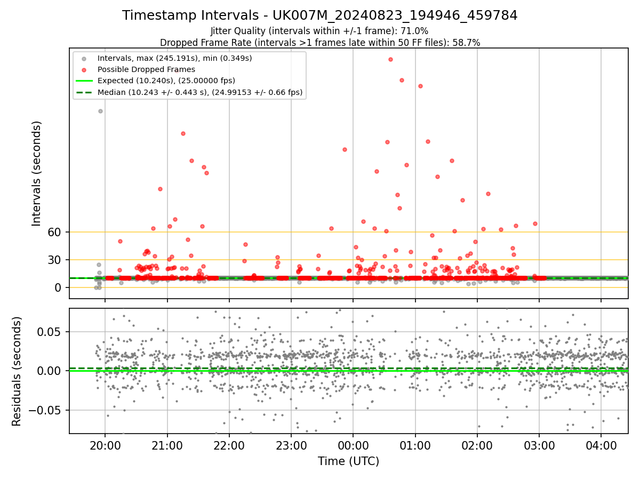Image resolution: width=640 pixels, height=480 pixels.
Task: Click the plot title 'Timestamp Intervals - UK007M_20240823_194946_459784'
Action: [320, 15]
